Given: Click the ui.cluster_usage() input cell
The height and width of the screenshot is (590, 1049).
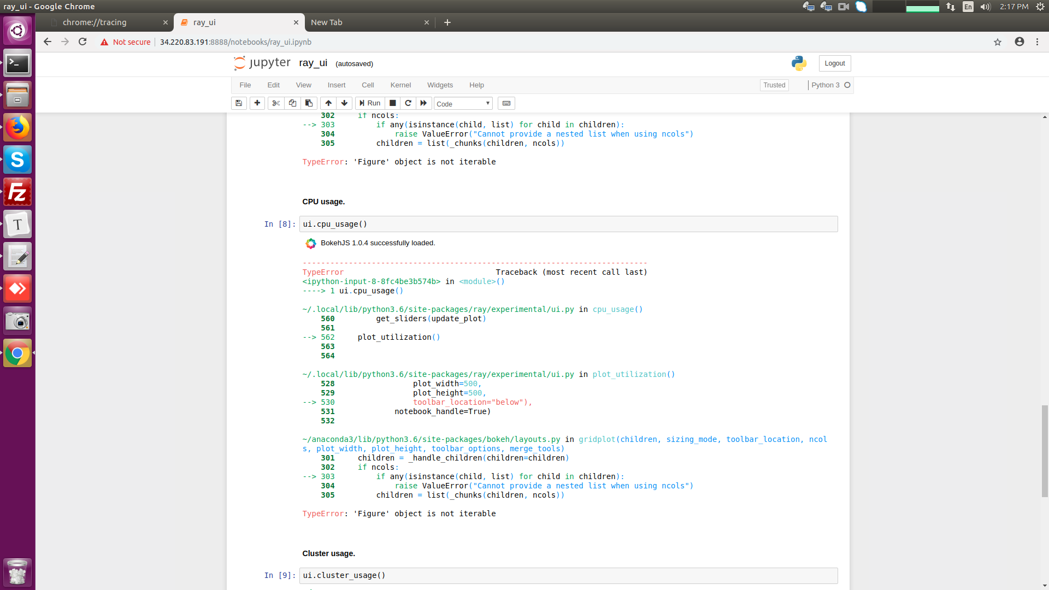Looking at the screenshot, I should coord(568,575).
